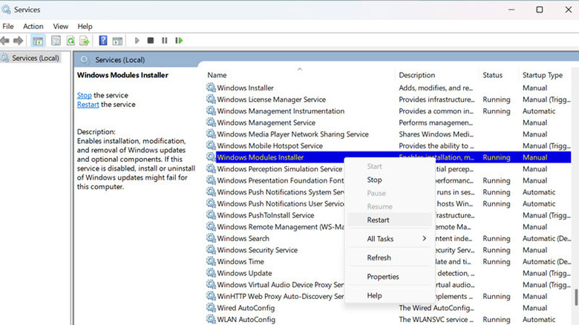Open the Action menu
The image size is (579, 325).
33,26
